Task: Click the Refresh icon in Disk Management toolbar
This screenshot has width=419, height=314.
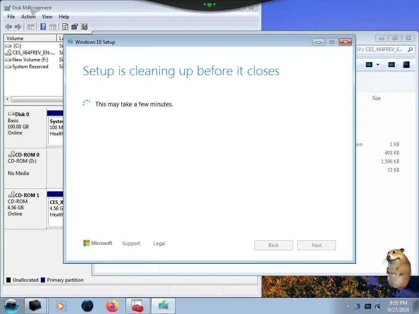Action: (x=65, y=27)
